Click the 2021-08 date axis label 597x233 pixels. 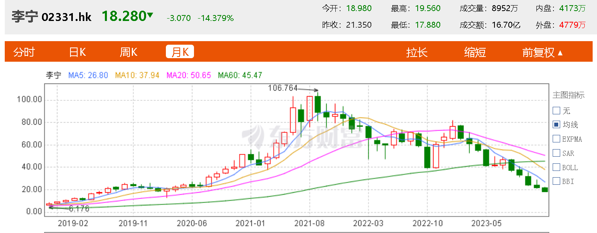(309, 223)
